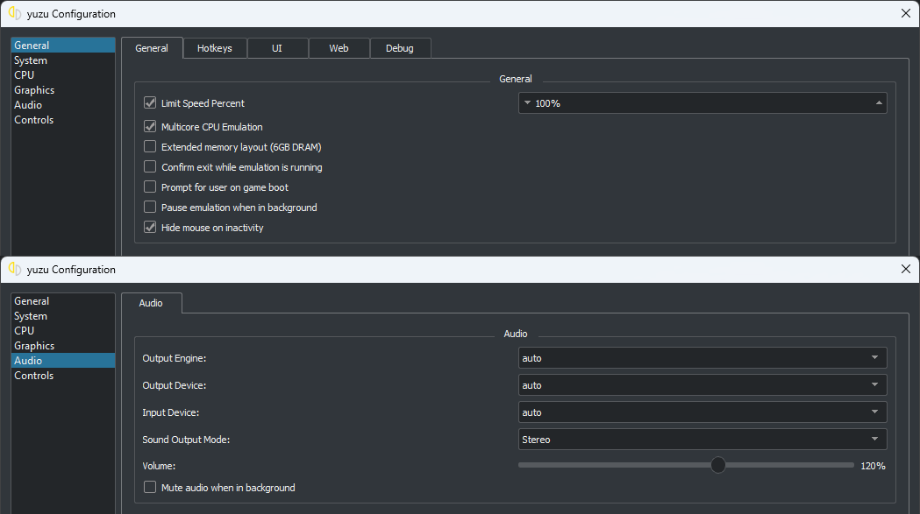Click the yuzu logo in top title bar
This screenshot has width=920, height=514.
pos(15,13)
